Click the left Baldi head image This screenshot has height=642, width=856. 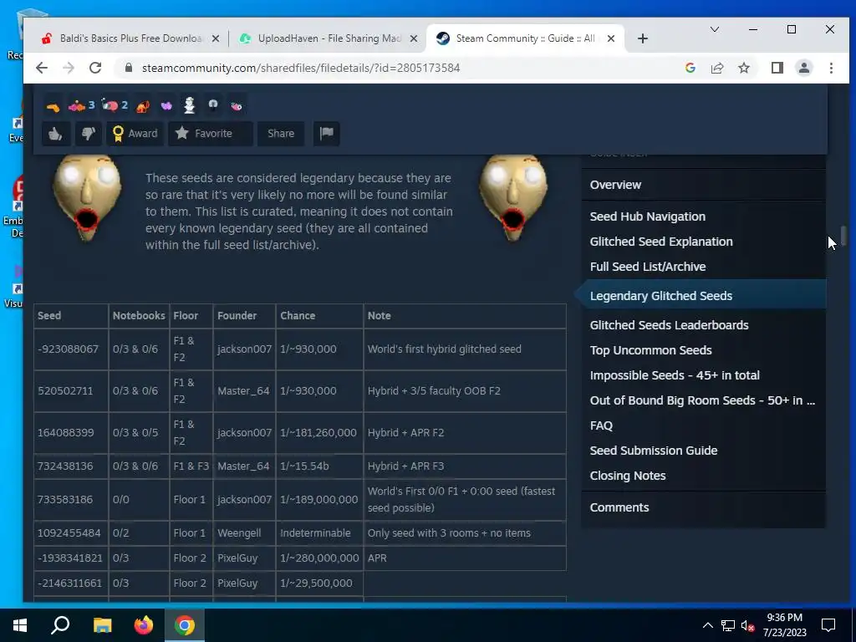[x=87, y=197]
